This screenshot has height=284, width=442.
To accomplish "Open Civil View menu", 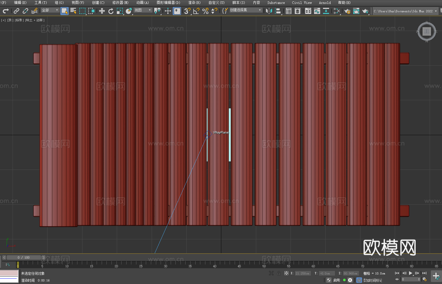I will (x=302, y=3).
